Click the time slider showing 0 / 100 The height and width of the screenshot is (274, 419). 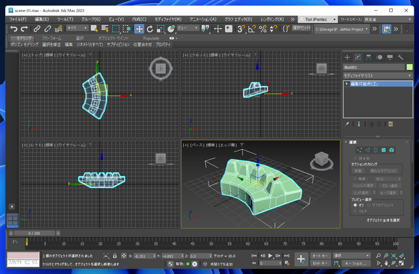coord(35,233)
